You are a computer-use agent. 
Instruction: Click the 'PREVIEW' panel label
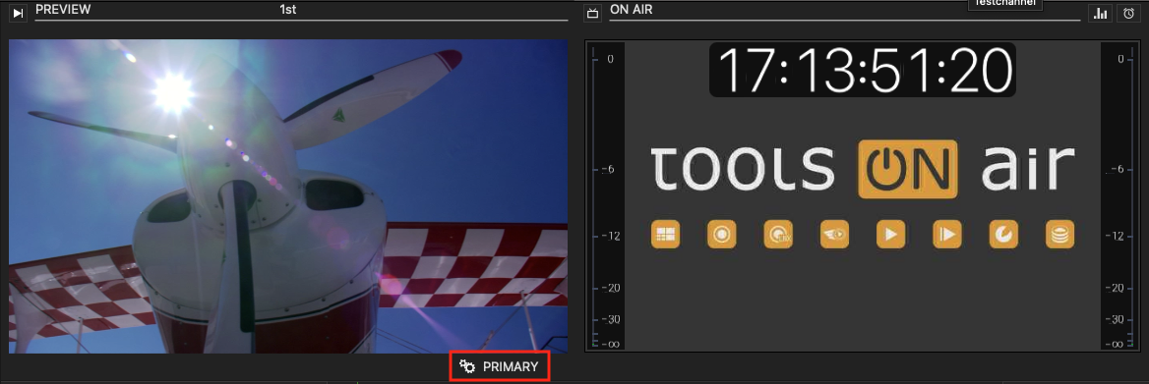point(63,10)
